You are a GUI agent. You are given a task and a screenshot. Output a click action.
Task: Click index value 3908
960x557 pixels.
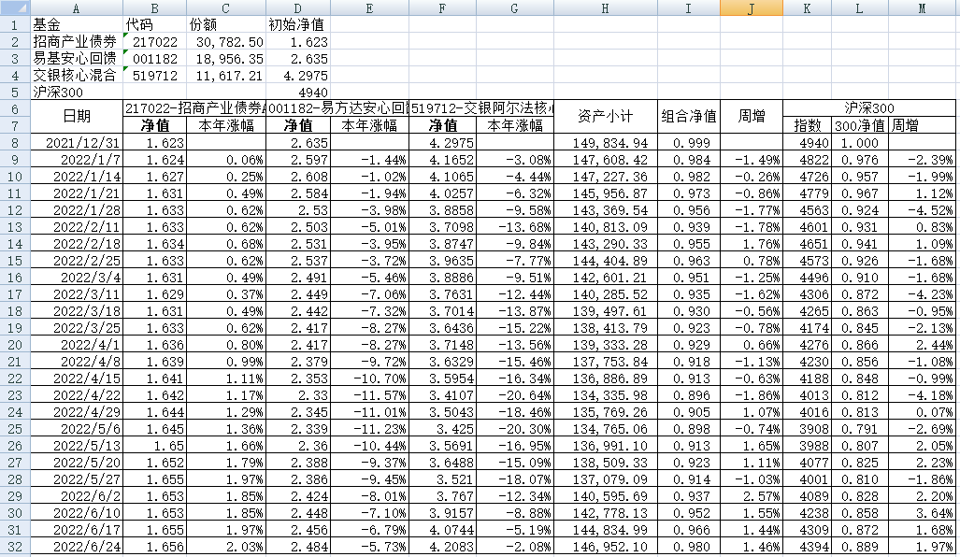coord(808,428)
